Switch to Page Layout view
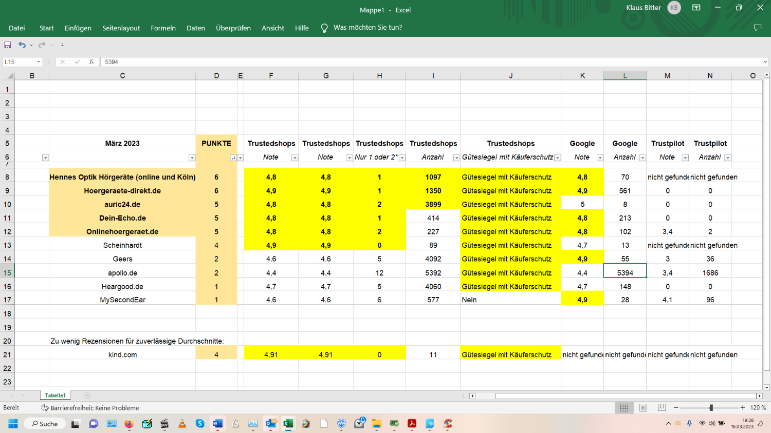The image size is (771, 433). click(643, 408)
